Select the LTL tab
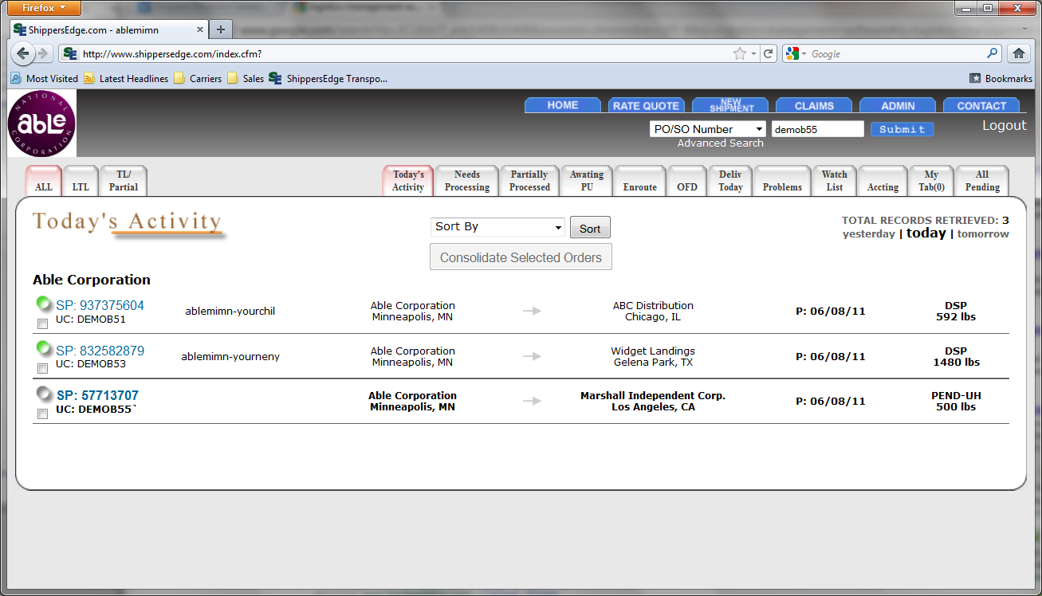 (x=81, y=181)
